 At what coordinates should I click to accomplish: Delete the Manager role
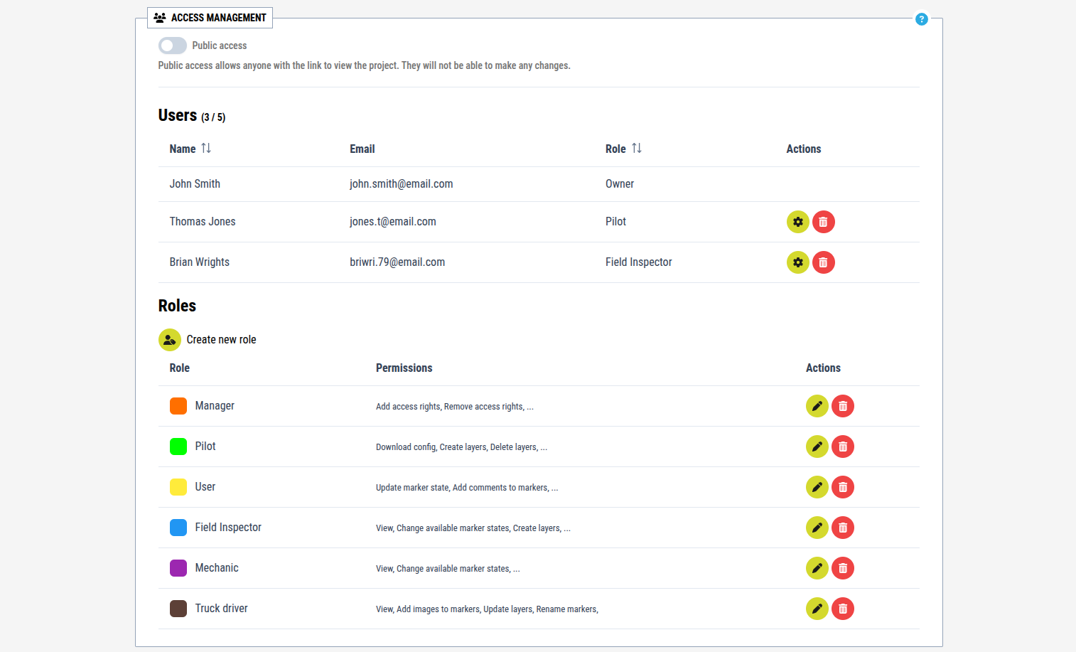[843, 406]
